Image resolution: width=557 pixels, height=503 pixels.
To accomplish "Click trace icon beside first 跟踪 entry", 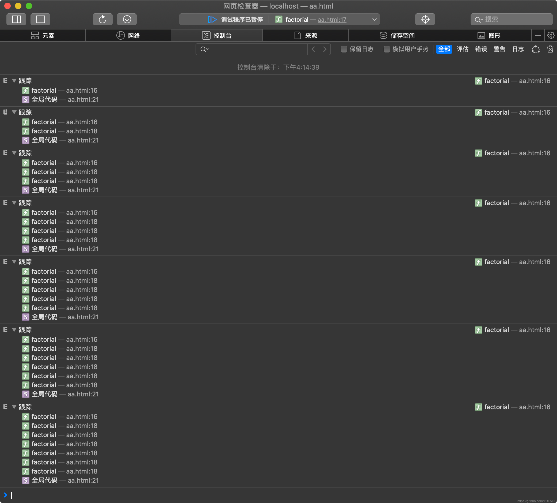I will pyautogui.click(x=5, y=81).
